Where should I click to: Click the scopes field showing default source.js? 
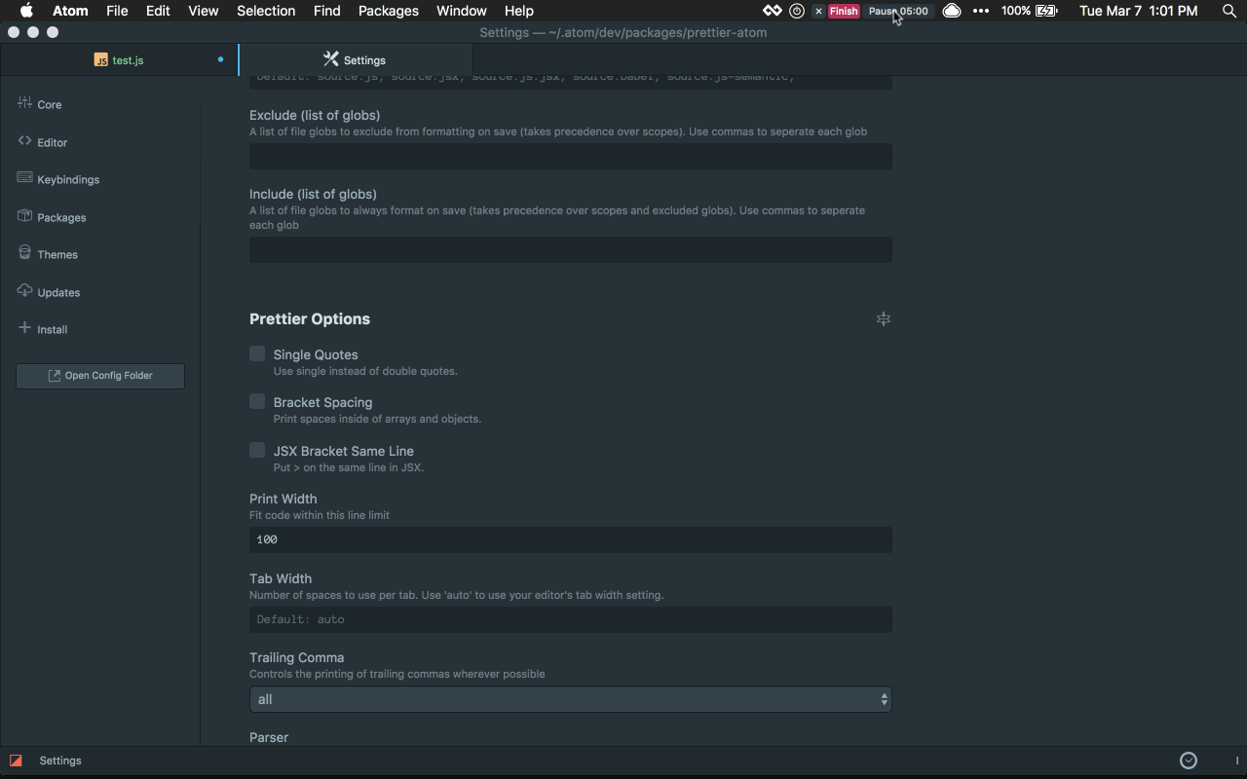pos(571,81)
